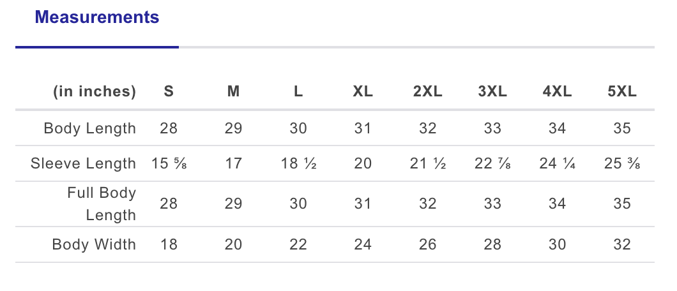Screen dimensions: 677x291
Task: Select the 2XL size column header
Action: pos(427,91)
